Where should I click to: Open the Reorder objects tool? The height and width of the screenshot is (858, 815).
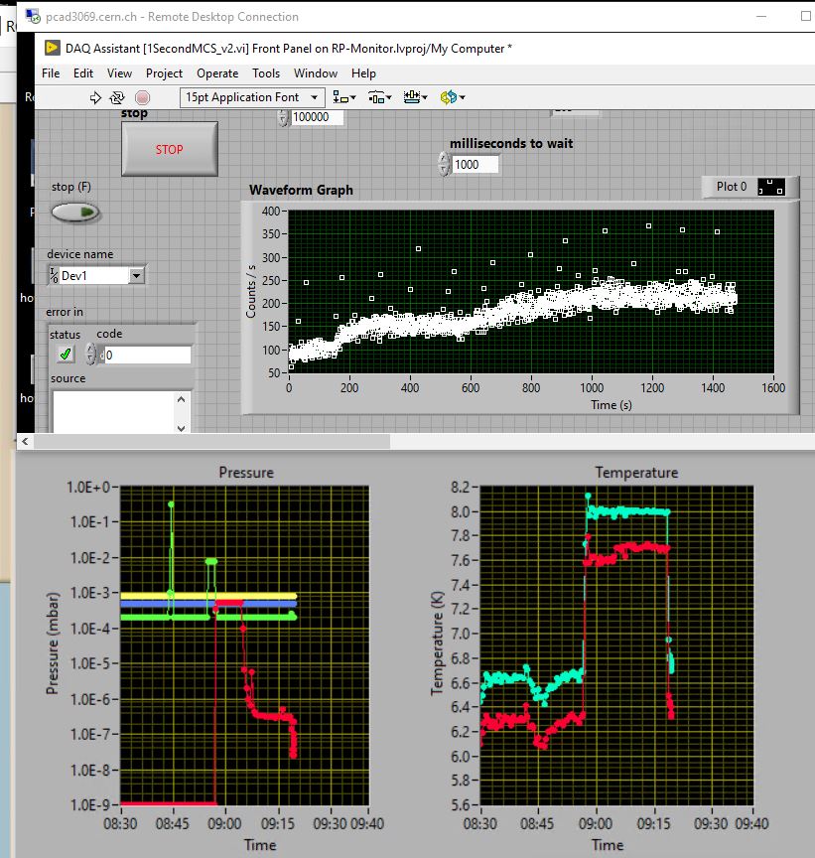452,97
